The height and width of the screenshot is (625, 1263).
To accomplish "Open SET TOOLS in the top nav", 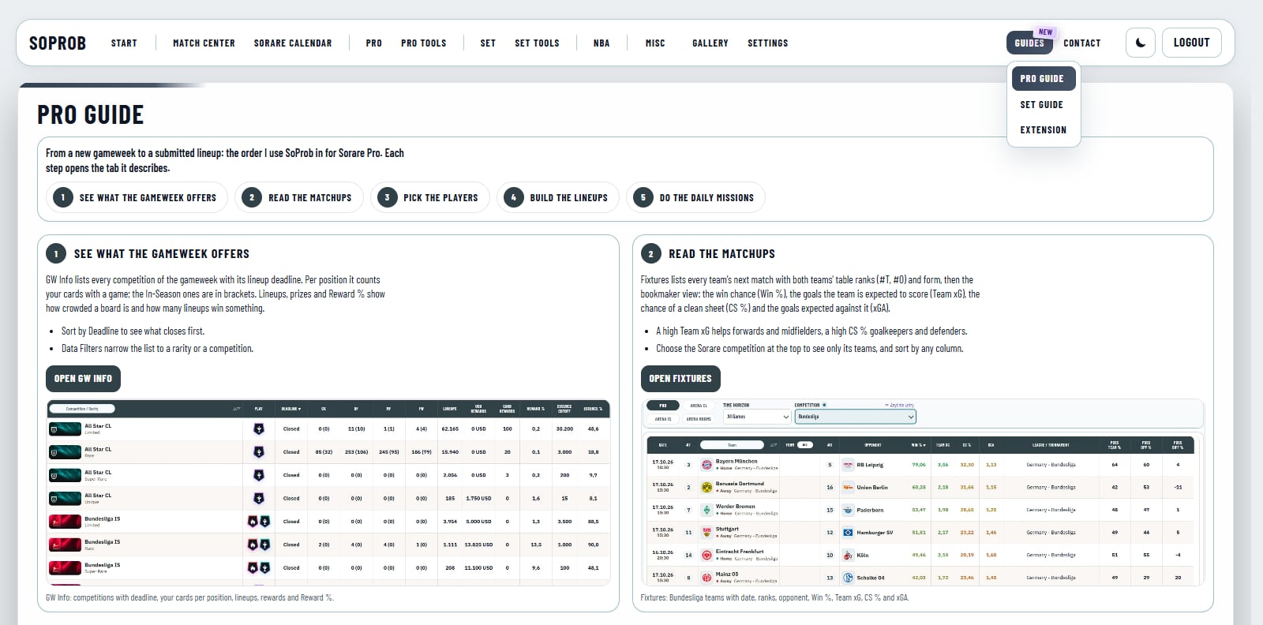I will point(537,43).
